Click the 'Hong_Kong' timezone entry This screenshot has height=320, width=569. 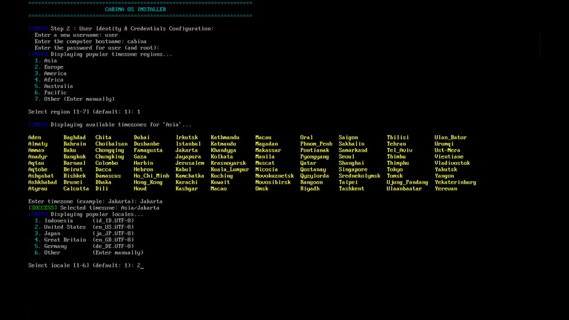click(x=148, y=182)
